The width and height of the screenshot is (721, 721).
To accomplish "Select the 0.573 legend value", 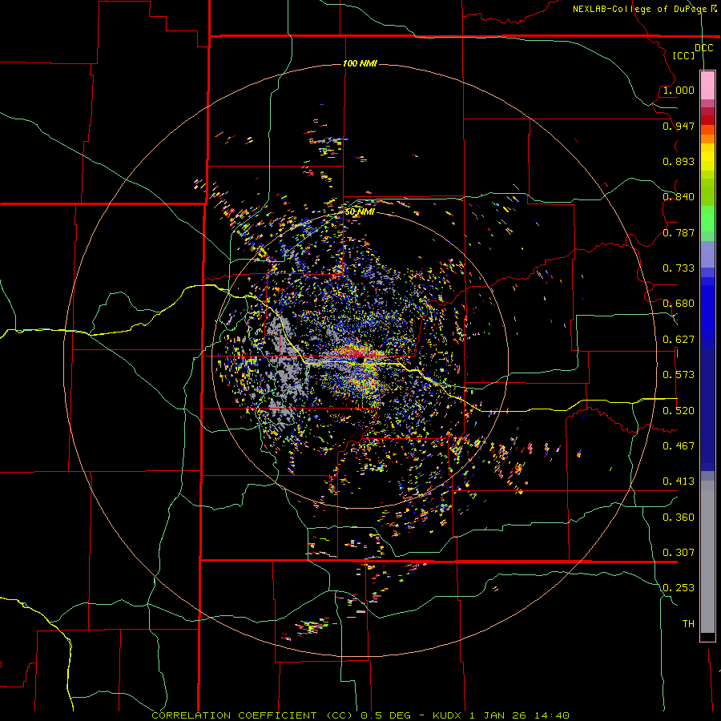I will (x=679, y=375).
